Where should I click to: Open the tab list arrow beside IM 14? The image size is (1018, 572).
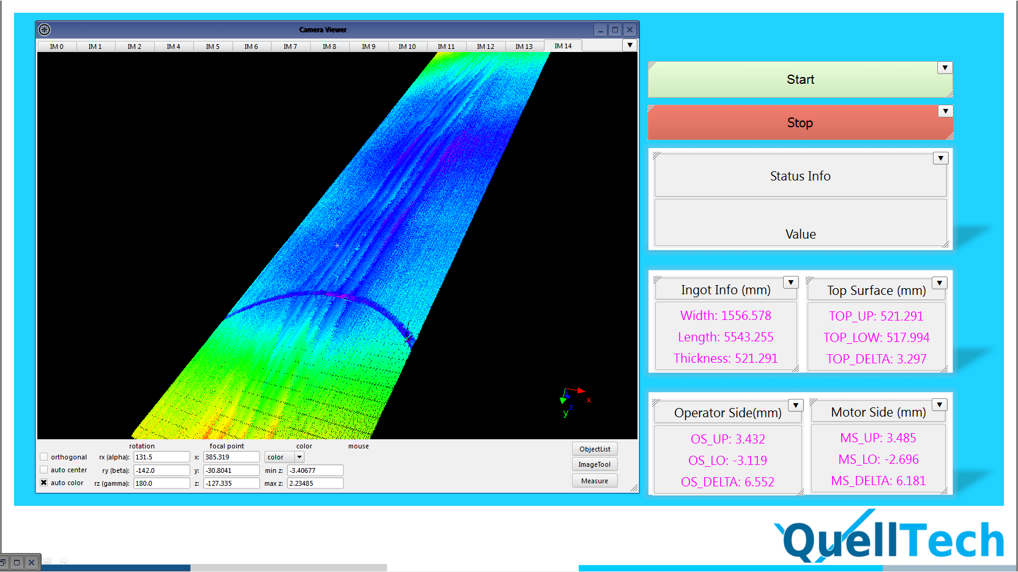coord(630,45)
